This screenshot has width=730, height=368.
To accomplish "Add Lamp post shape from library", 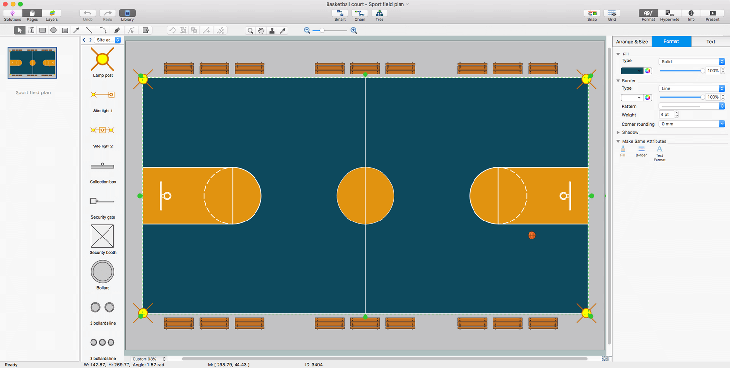I will (x=102, y=59).
